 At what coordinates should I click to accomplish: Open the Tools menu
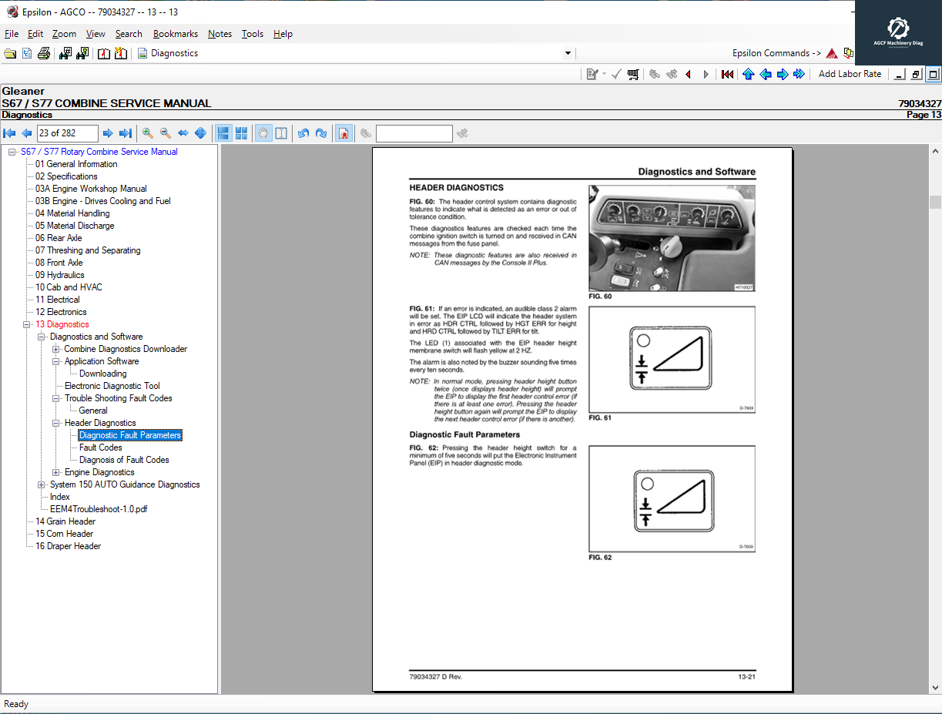click(253, 34)
